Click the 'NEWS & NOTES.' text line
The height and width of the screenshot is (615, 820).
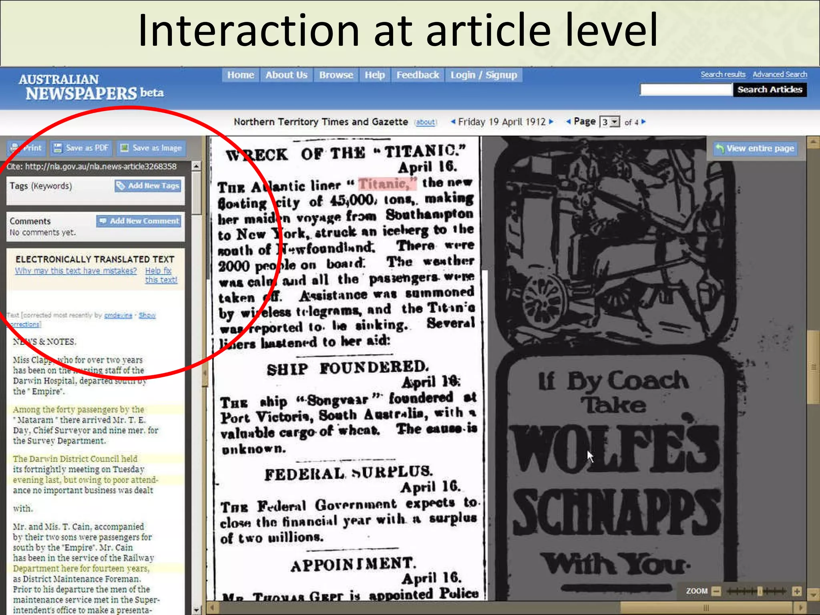(x=44, y=342)
